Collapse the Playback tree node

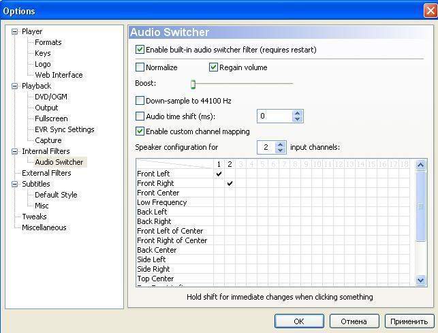pos(14,86)
